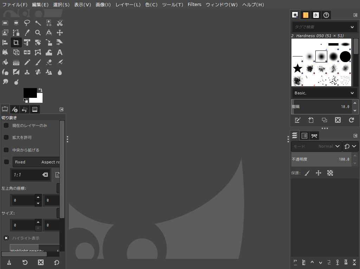This screenshot has height=269, width=360.
Task: Select the Crop tool
Action: click(x=16, y=43)
